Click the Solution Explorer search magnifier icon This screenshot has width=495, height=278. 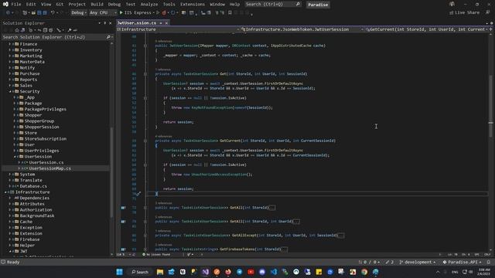[x=108, y=37]
